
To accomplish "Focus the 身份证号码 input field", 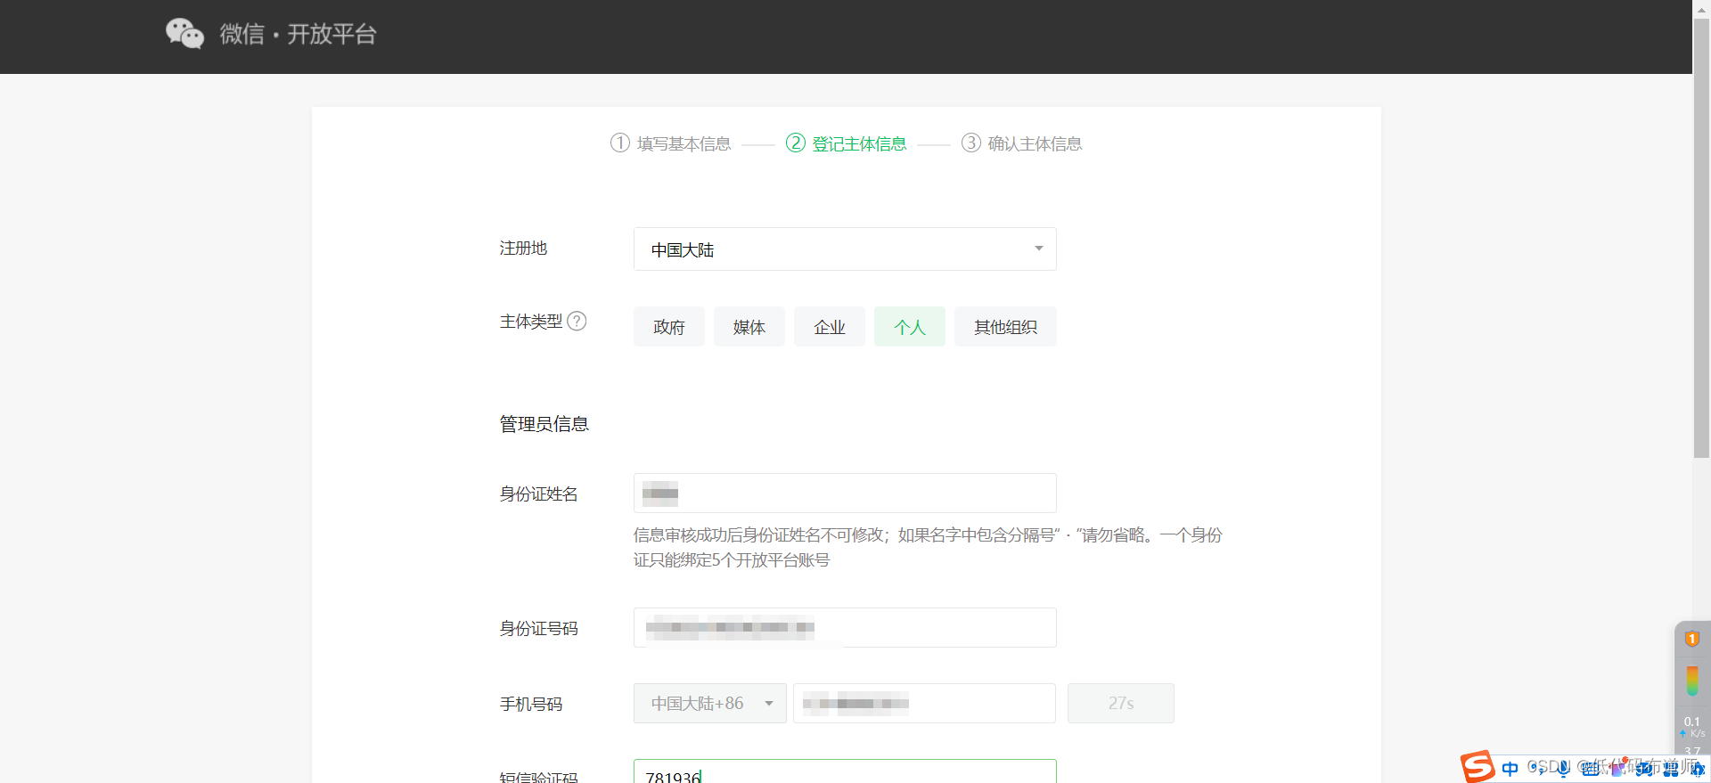I will 845,628.
